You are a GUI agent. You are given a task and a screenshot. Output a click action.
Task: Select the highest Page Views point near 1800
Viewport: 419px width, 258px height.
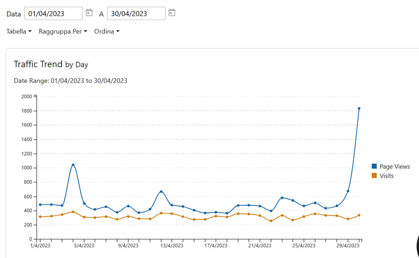359,108
